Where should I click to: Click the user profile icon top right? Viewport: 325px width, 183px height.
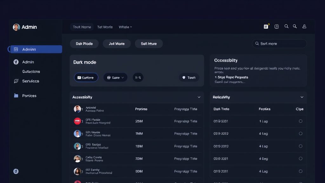coord(304,26)
